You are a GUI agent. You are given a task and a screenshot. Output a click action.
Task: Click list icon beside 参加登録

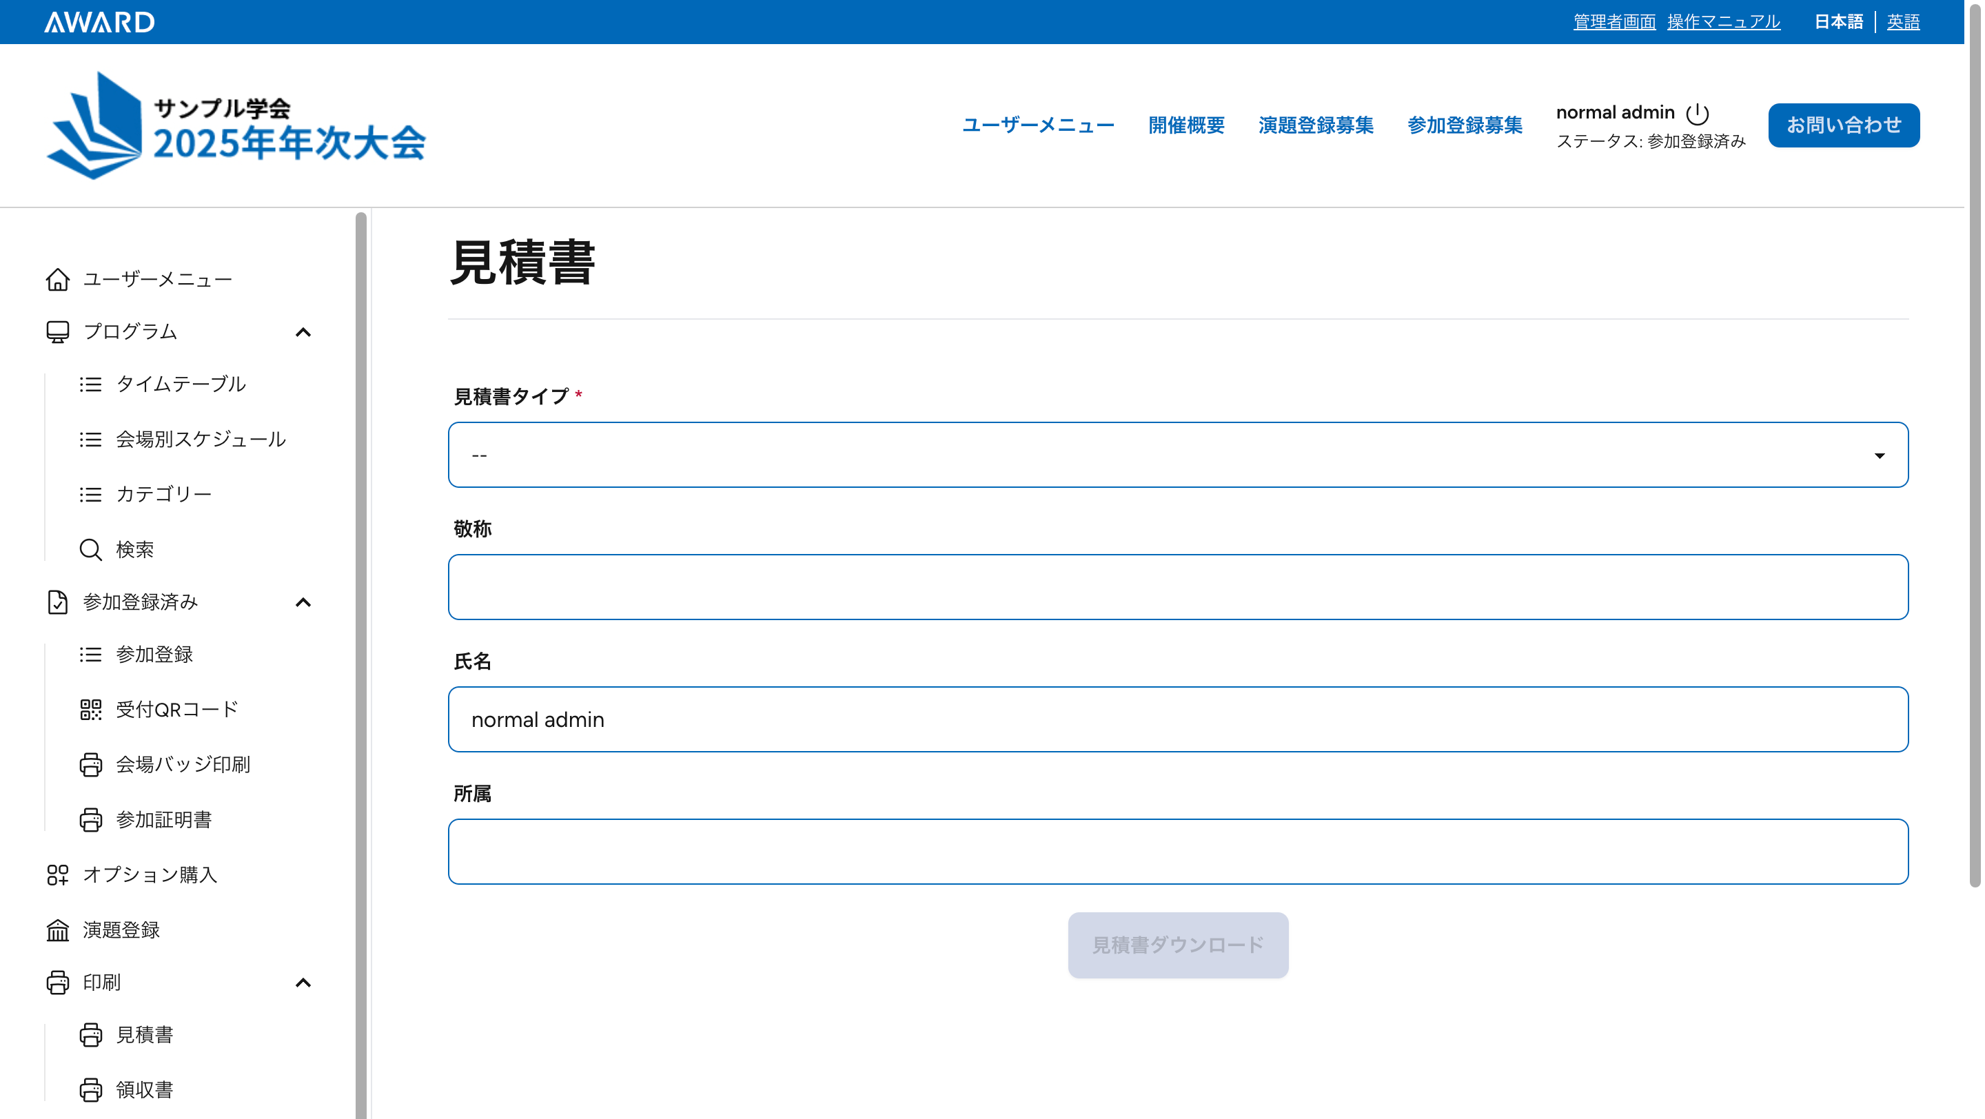point(91,655)
